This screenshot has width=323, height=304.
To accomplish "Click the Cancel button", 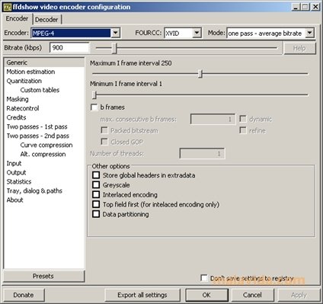I will tap(252, 295).
